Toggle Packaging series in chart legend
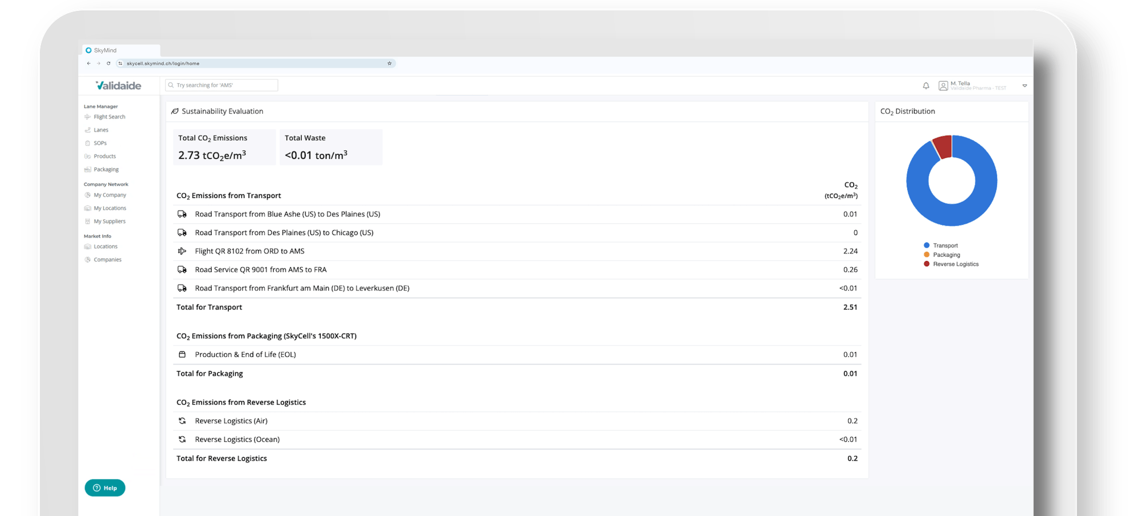Image resolution: width=1139 pixels, height=516 pixels. pos(946,255)
